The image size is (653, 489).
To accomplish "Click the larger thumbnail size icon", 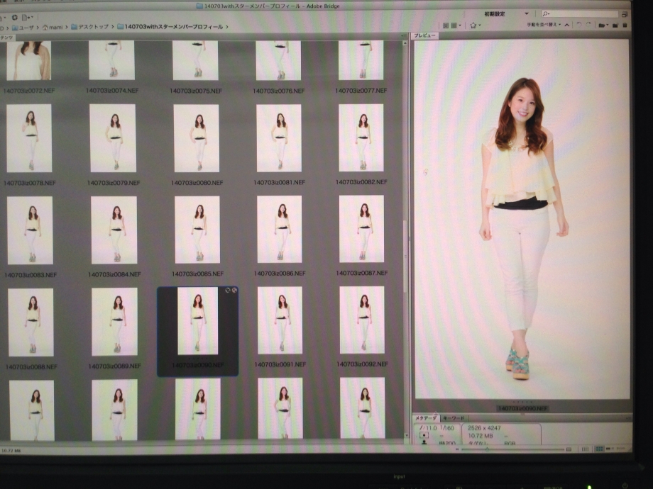I will pyautogui.click(x=569, y=449).
